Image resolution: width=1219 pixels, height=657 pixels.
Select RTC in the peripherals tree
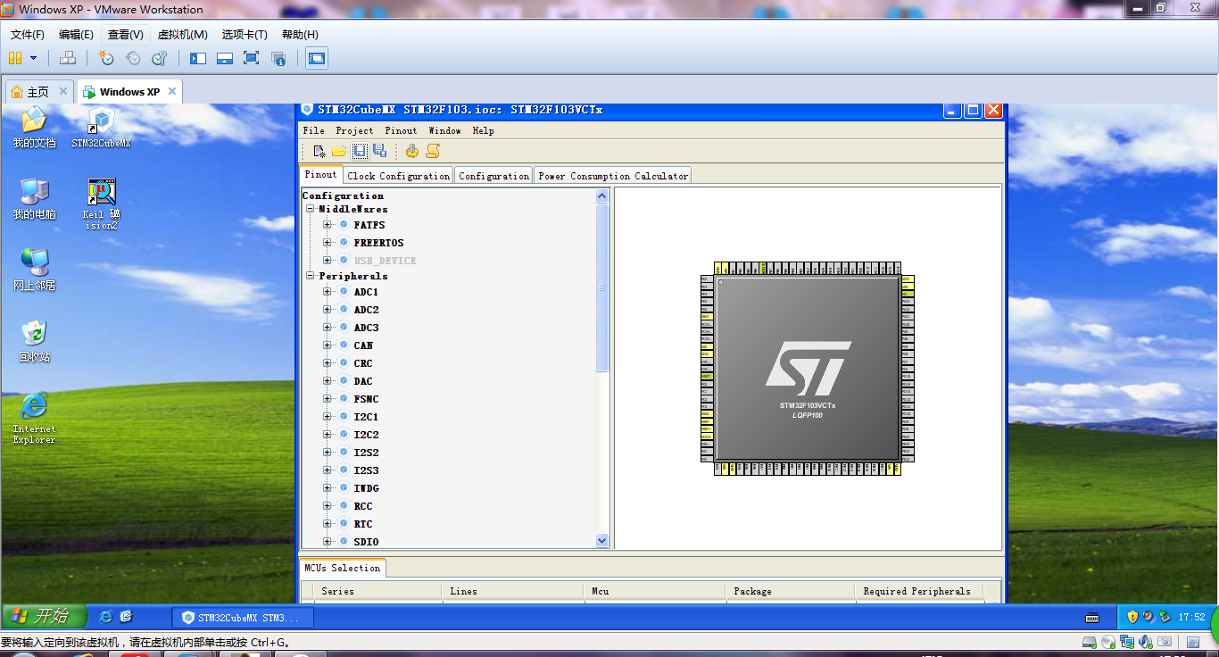click(x=363, y=524)
